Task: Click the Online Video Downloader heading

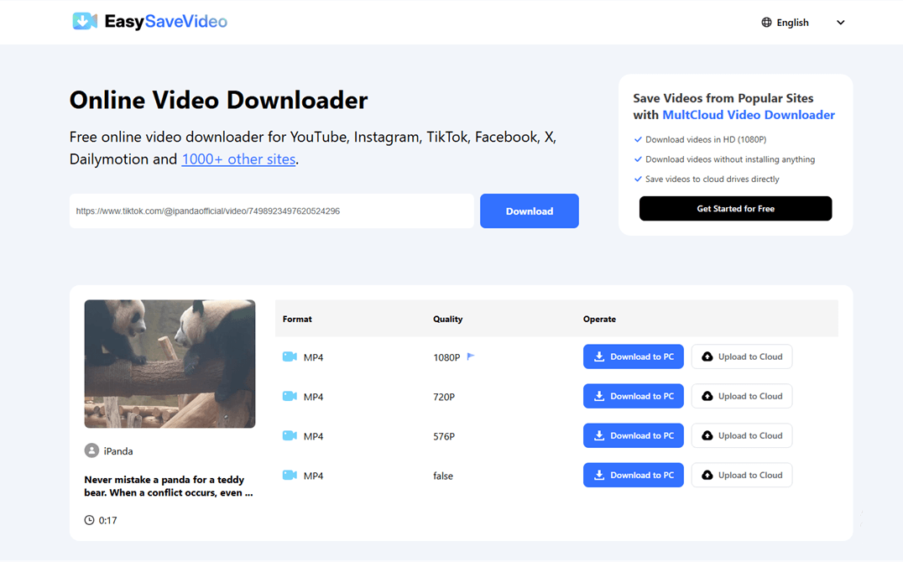Action: [218, 100]
